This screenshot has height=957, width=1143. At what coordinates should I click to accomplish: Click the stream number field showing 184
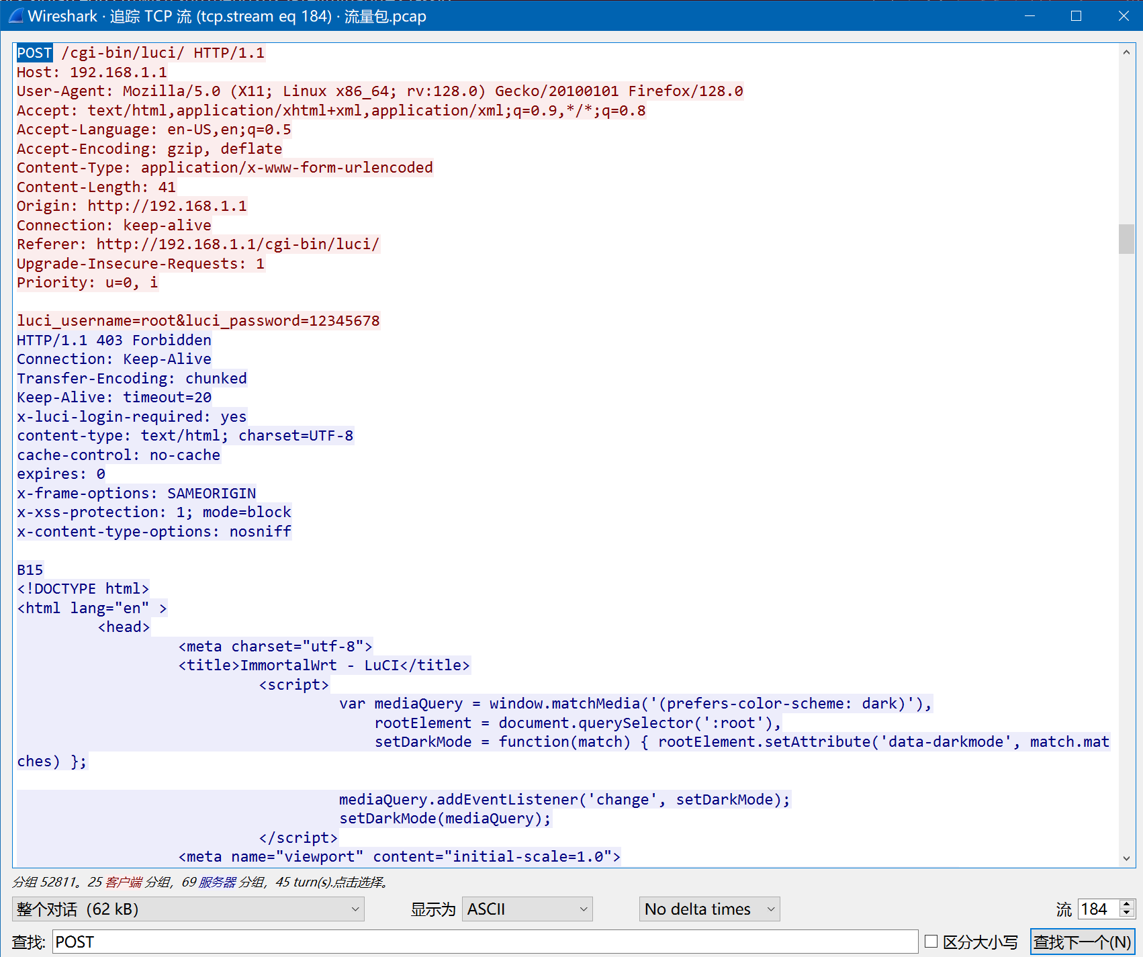coord(1097,909)
